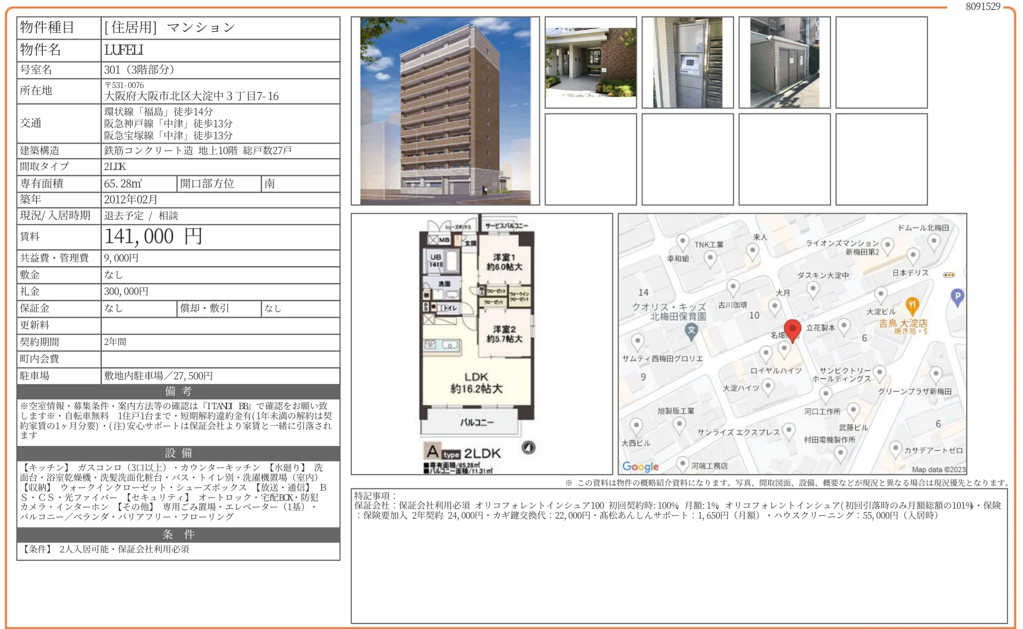Viewport: 1023px width, 629px height.
Task: Click the listing number 8091529
Action: (x=983, y=6)
